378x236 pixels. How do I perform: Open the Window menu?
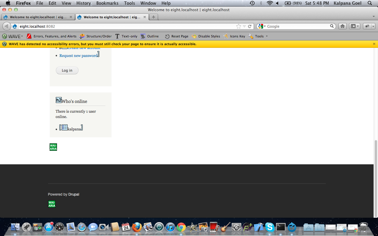pos(148,3)
